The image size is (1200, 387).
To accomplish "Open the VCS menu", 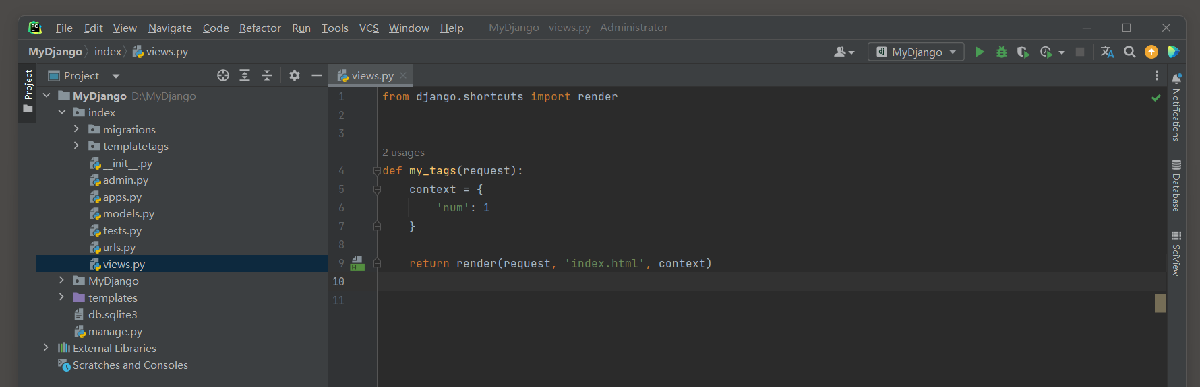I will (369, 28).
